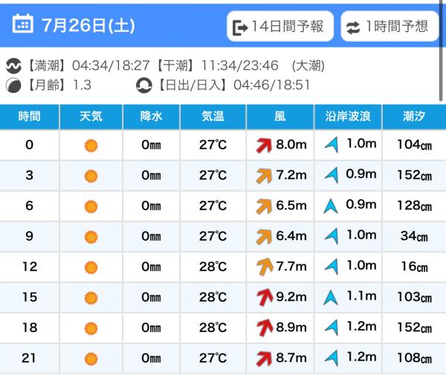Click the calendar icon beside 7月26日
The height and width of the screenshot is (376, 446).
[x=23, y=24]
